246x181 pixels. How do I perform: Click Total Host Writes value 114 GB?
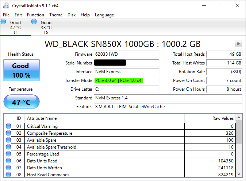[224, 63]
